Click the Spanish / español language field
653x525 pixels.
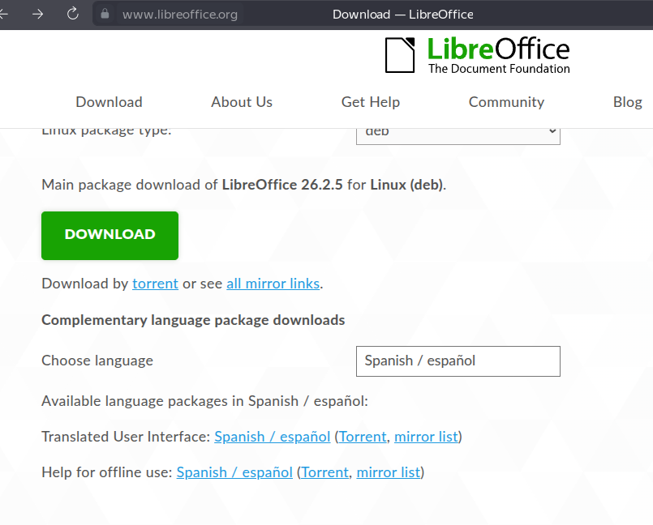[x=458, y=361]
